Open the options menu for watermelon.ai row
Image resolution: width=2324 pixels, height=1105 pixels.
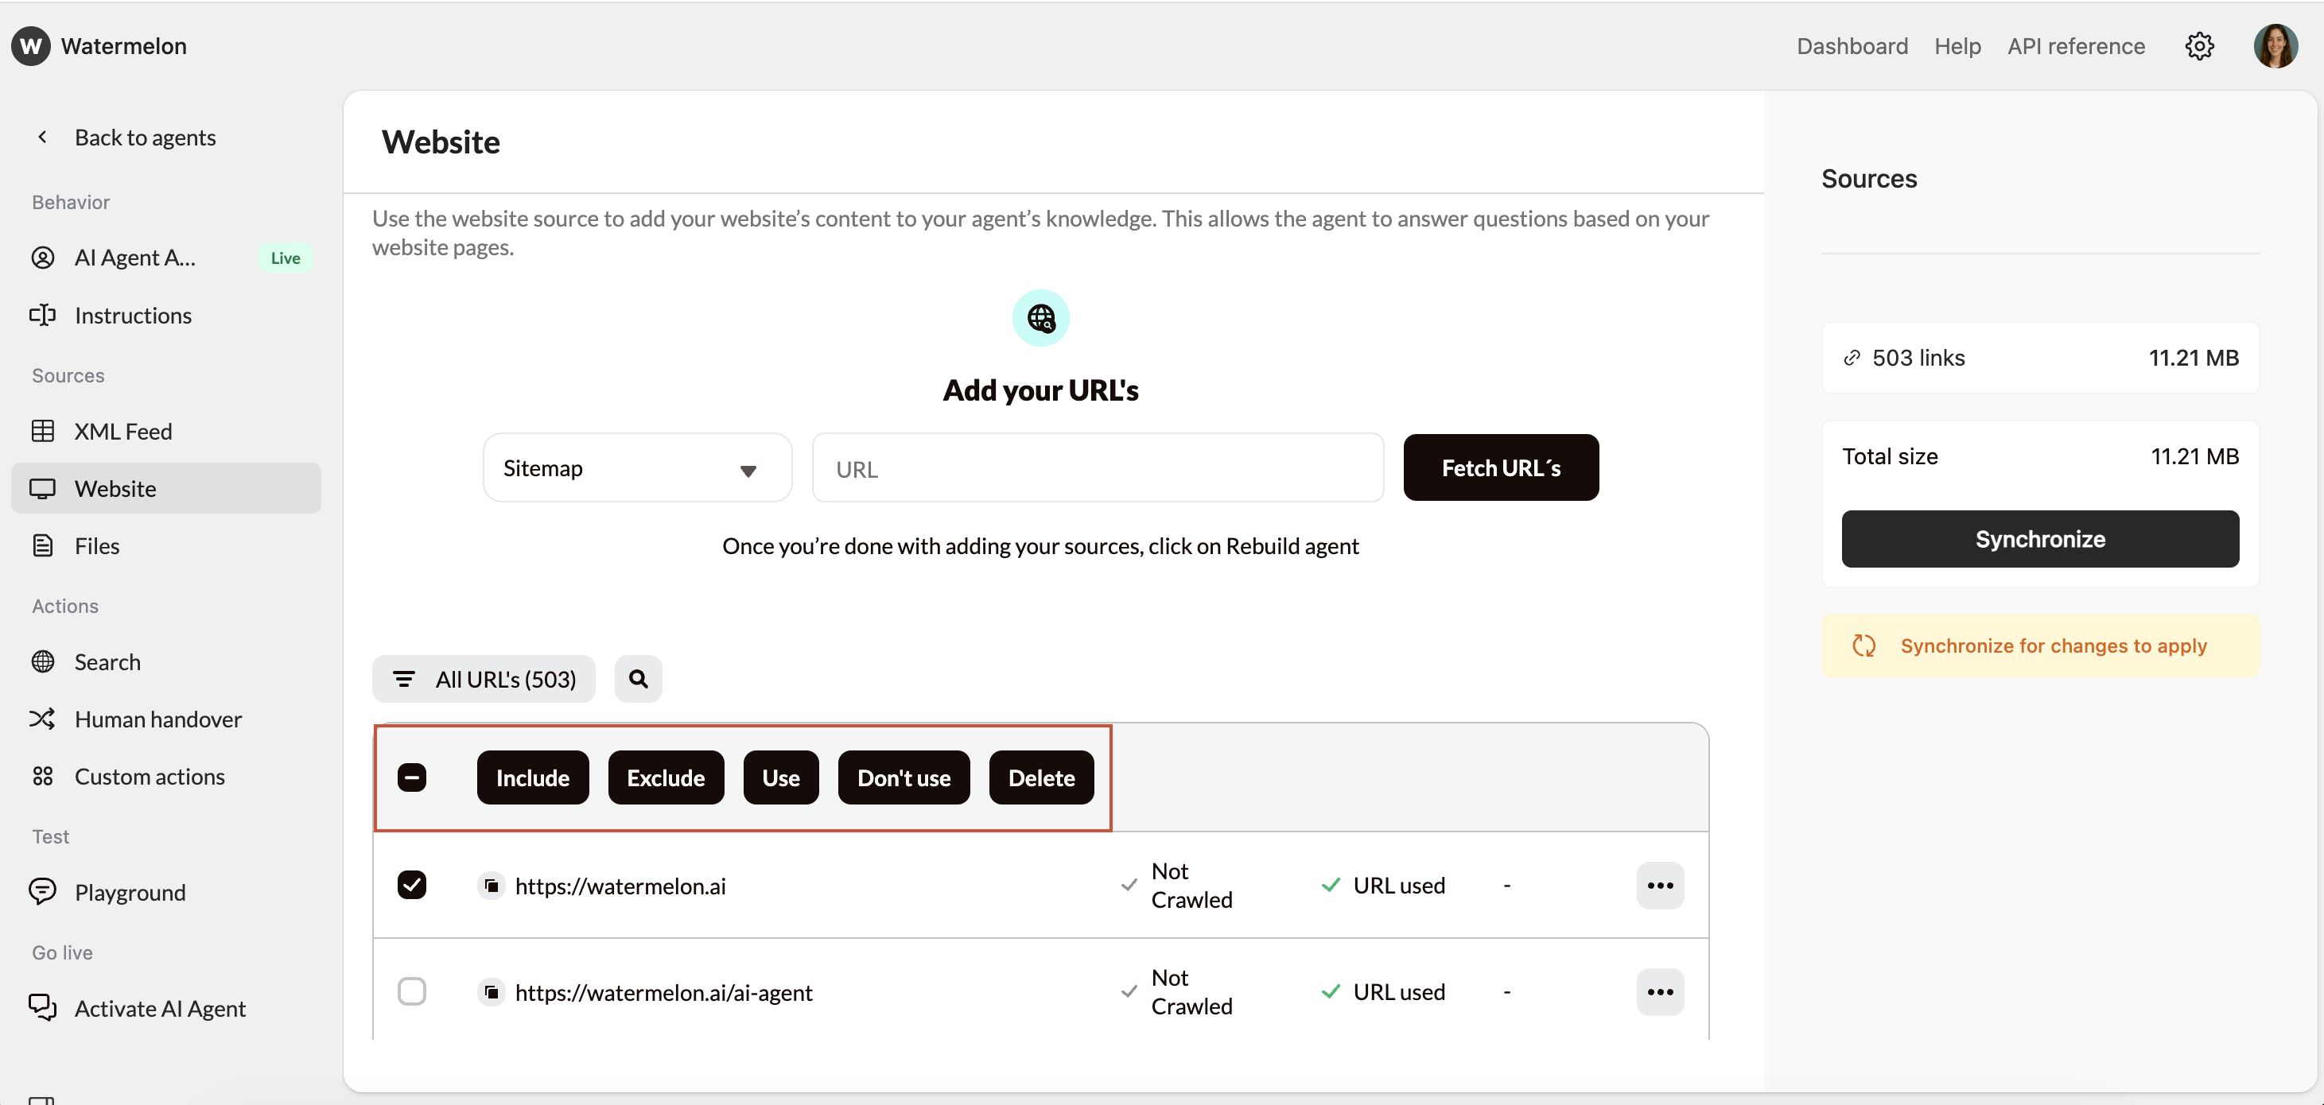(1660, 885)
